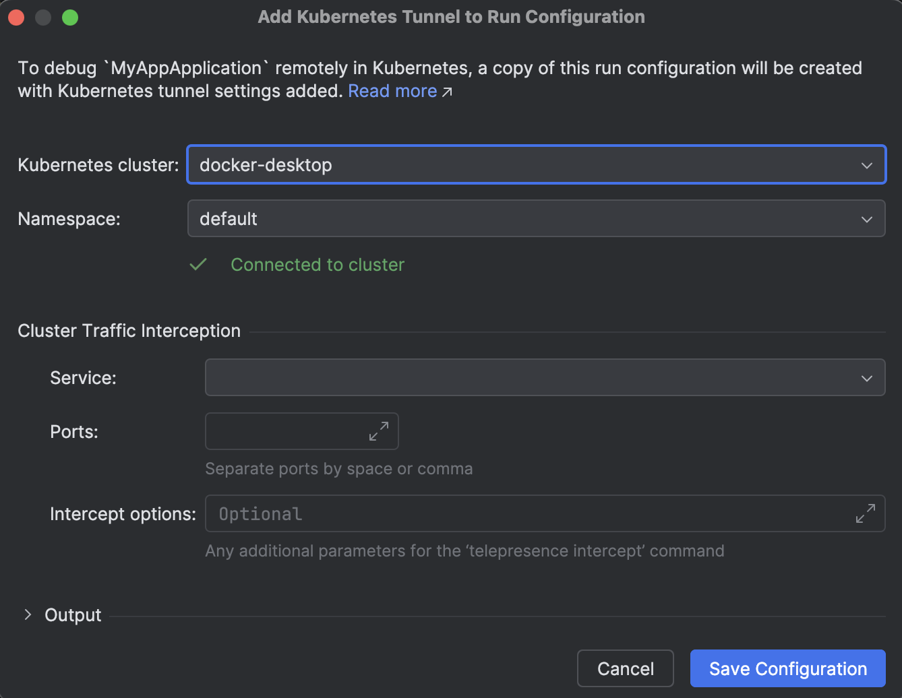Click inside the Ports input field

click(x=283, y=431)
